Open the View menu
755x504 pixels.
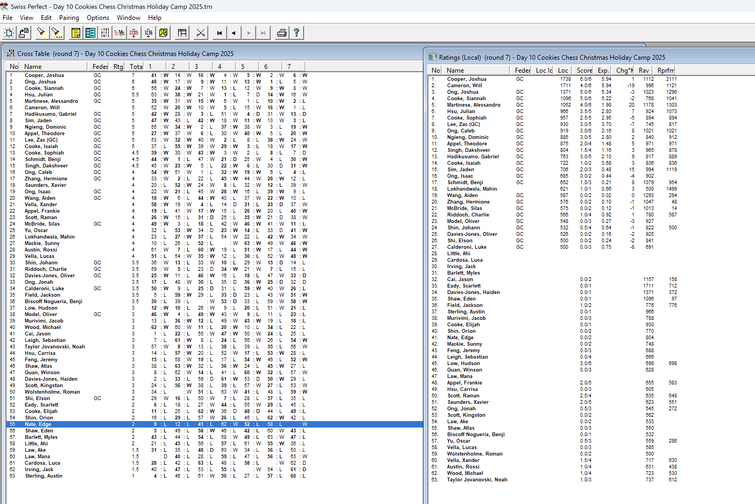pyautogui.click(x=26, y=18)
